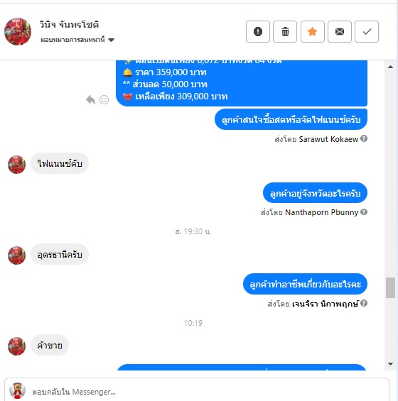Open customer profile picture in header
398x401 pixels.
[x=18, y=31]
